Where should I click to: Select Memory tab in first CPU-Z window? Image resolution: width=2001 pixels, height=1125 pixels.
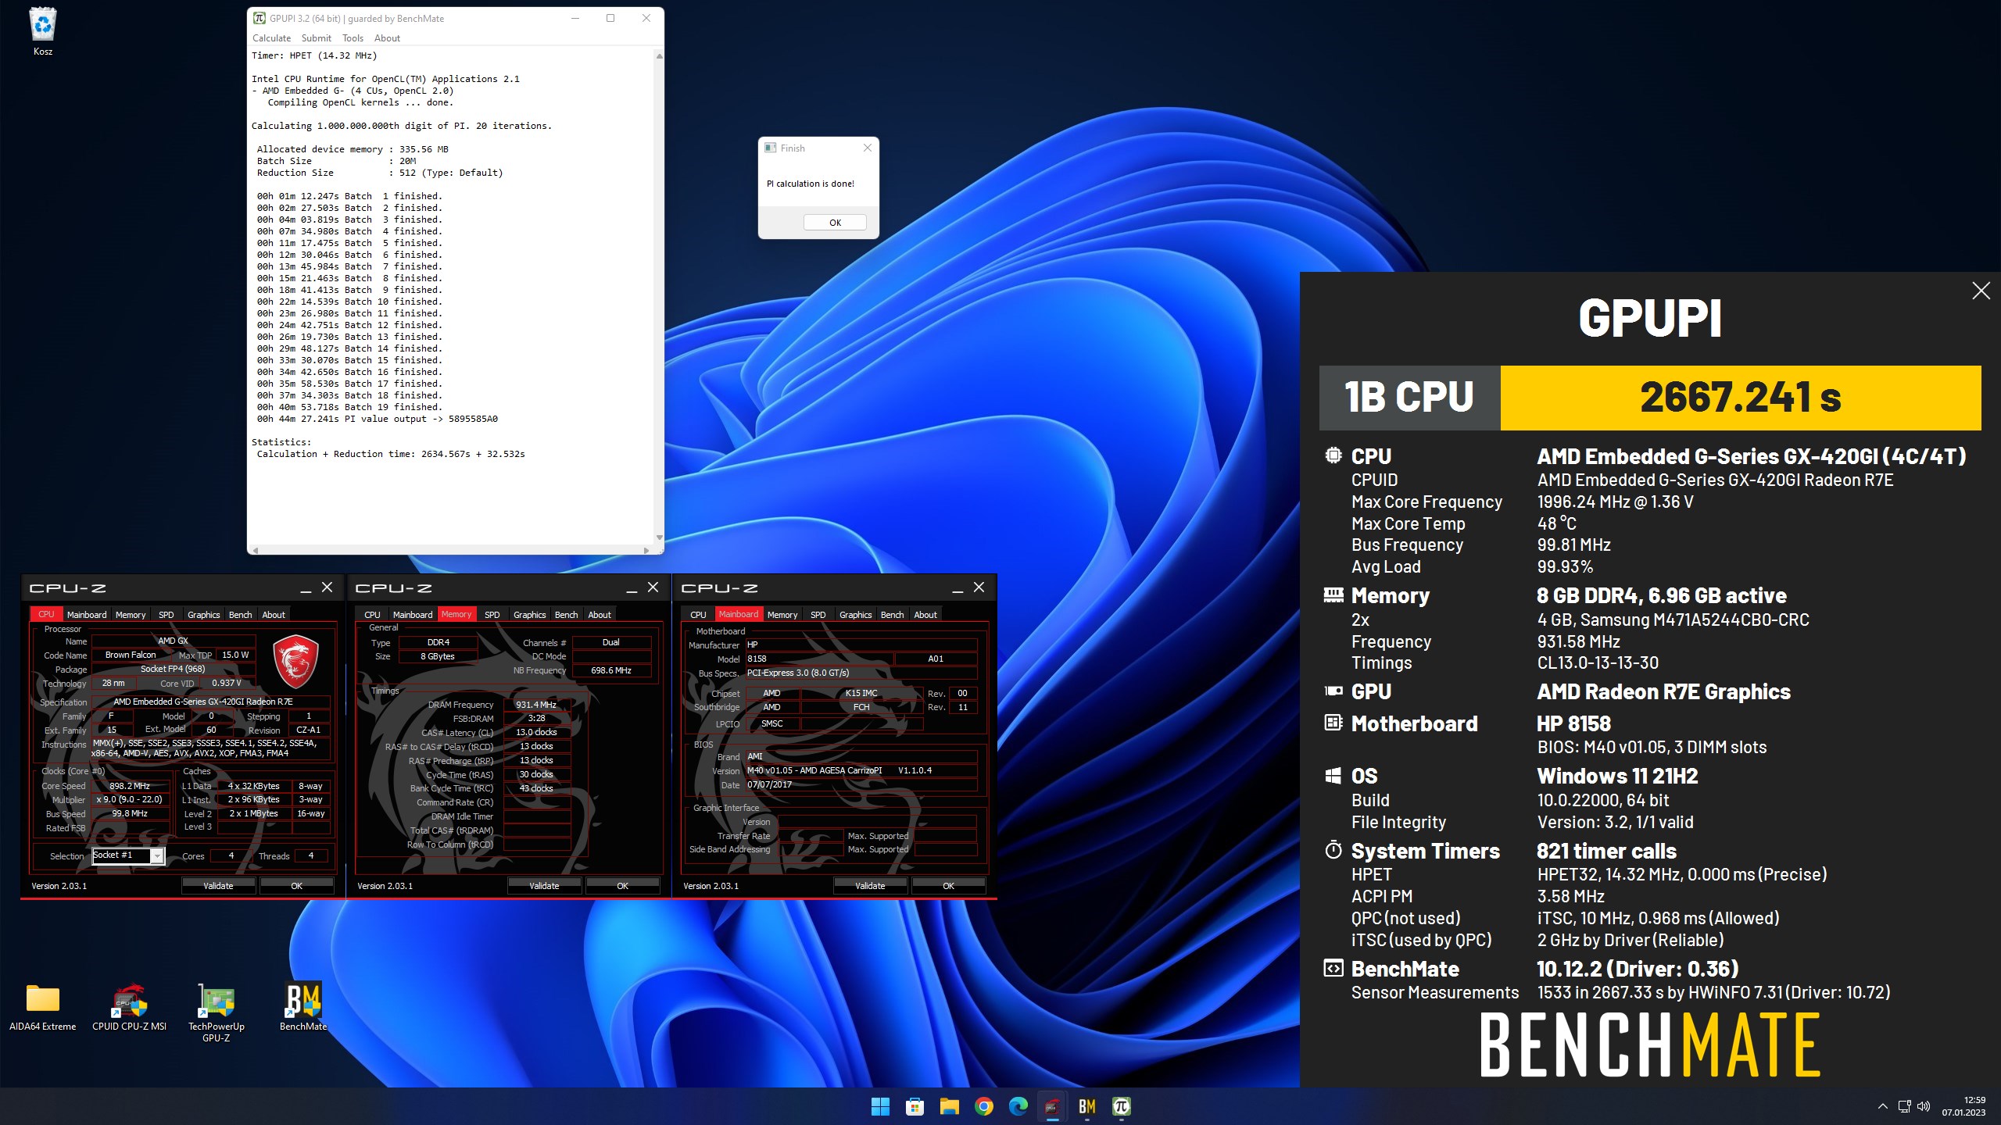point(131,615)
